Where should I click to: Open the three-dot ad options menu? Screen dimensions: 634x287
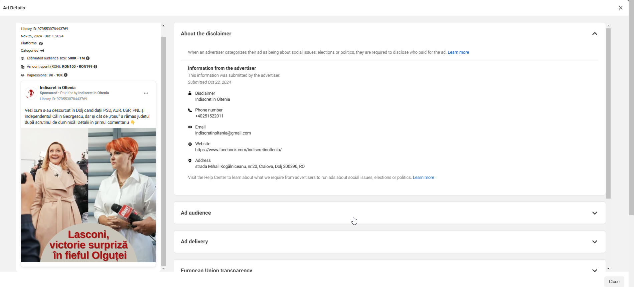(x=146, y=93)
